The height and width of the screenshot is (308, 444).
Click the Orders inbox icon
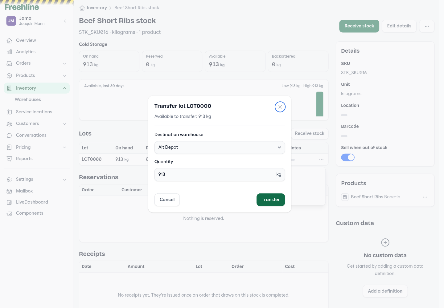coord(9,63)
